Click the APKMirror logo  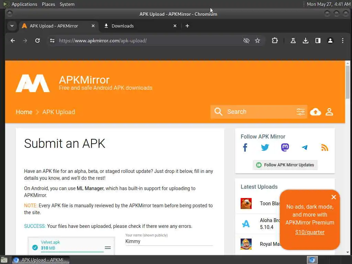coord(33,83)
